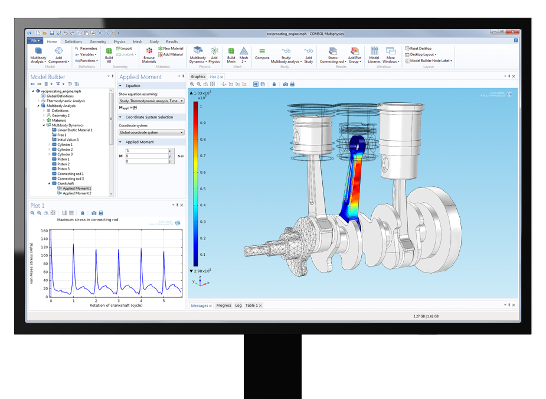The height and width of the screenshot is (399, 546).
Task: Collapse the Crankshaft tree node
Action: (49, 183)
